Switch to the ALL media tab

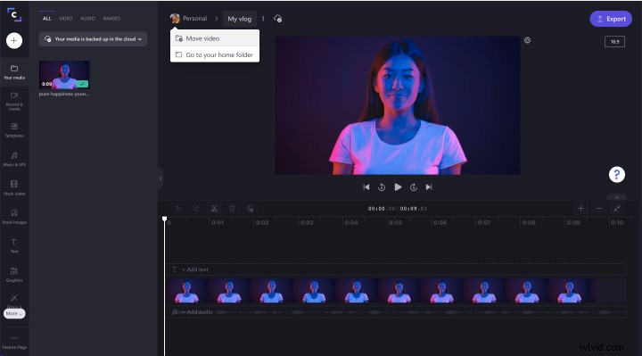[x=47, y=19]
